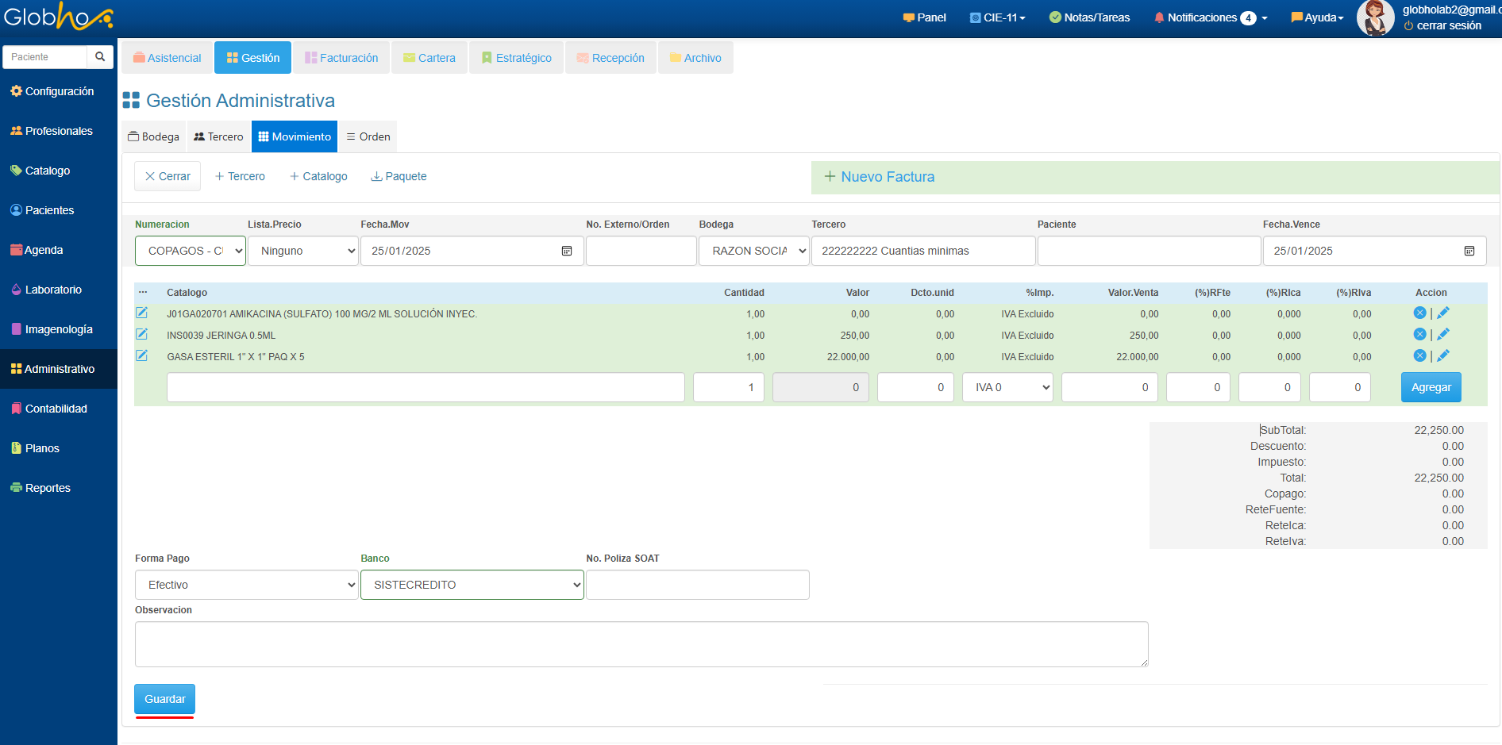The width and height of the screenshot is (1502, 745).
Task: Open edit icon left of AMIKACINA row
Action: 142,313
